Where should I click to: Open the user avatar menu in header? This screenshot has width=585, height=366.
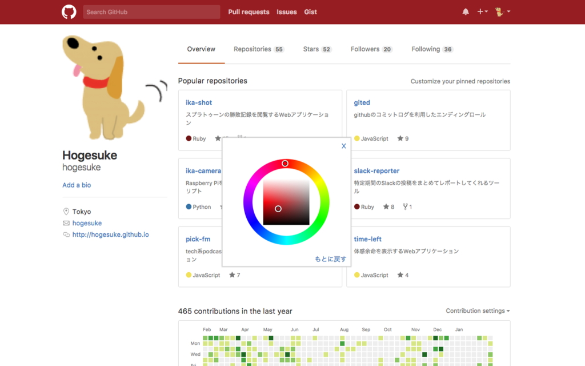(x=502, y=12)
